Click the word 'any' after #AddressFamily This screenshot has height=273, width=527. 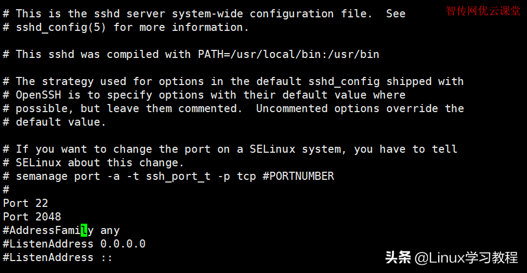[x=110, y=231]
